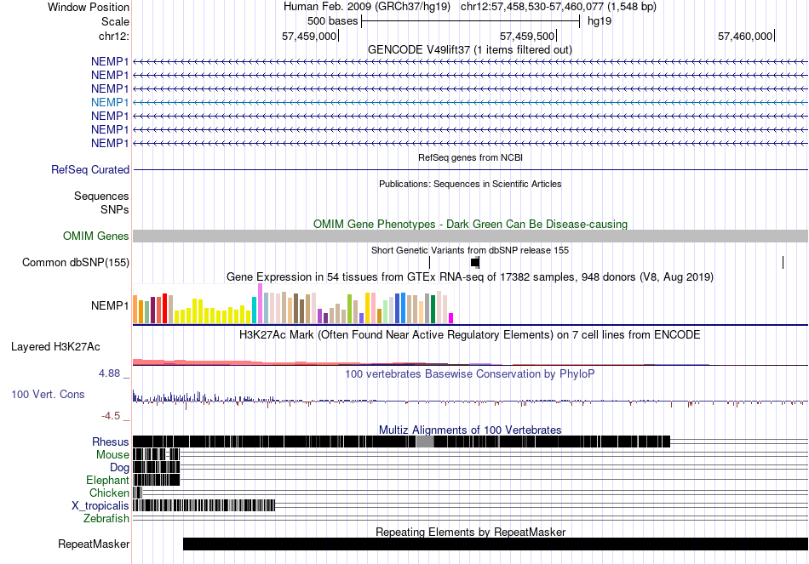Click NEMP1 label beside GTEx expression bars
809x564 pixels.
click(x=110, y=305)
